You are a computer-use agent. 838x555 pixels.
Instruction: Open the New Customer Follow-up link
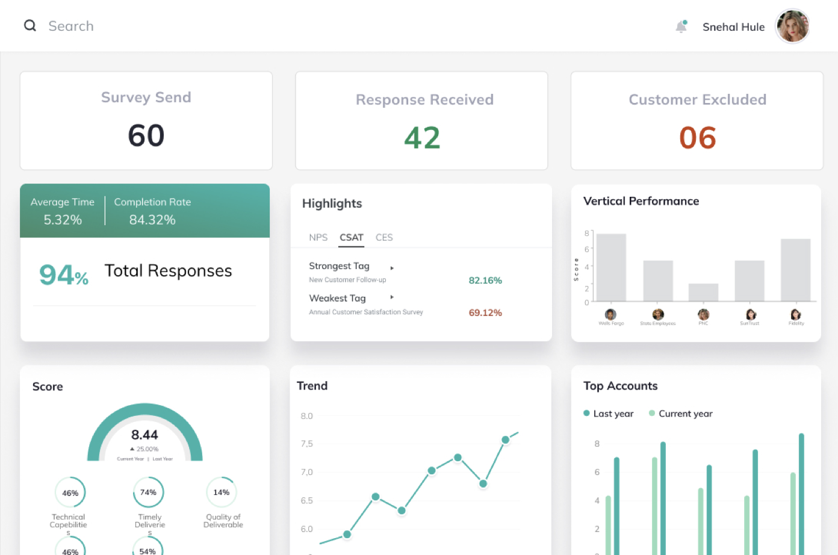pos(347,280)
